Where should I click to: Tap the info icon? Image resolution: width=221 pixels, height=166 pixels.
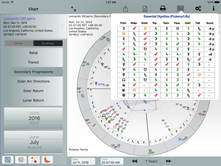tap(214, 9)
